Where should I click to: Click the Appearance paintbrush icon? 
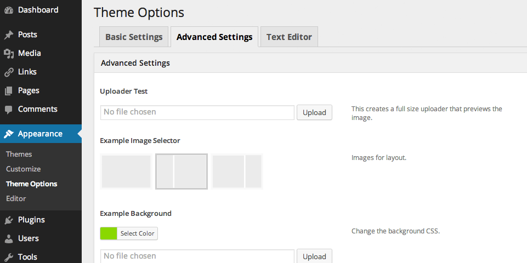click(9, 134)
